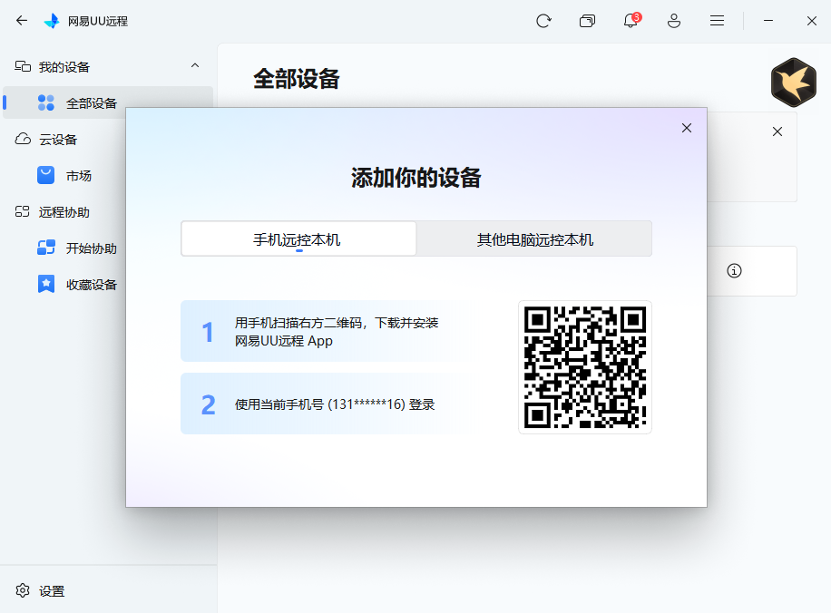
Task: Open 市场 in the sidebar
Action: click(x=78, y=176)
